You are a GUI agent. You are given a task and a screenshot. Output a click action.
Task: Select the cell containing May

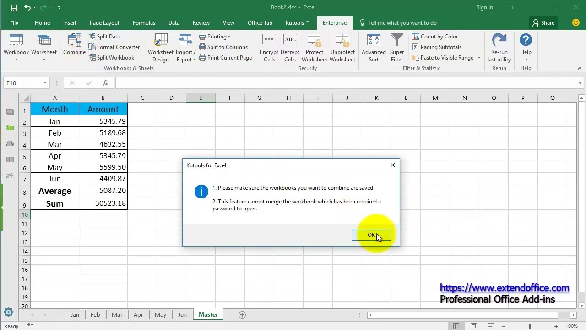tap(54, 167)
